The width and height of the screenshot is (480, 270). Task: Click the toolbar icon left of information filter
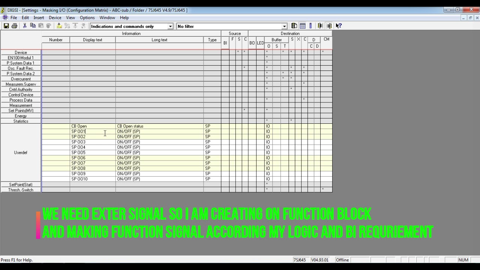(83, 26)
